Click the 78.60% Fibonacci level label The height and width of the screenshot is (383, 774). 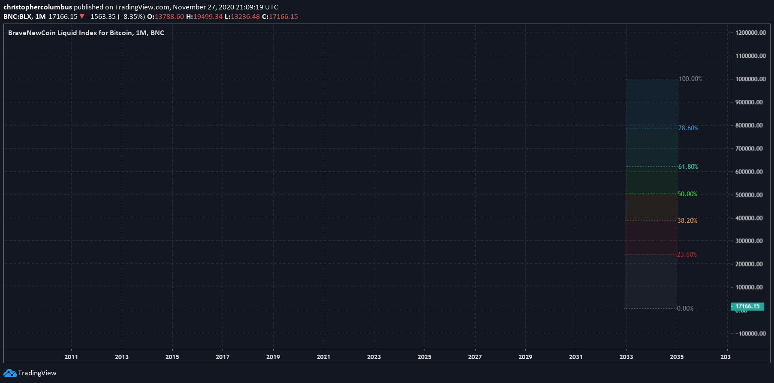688,128
